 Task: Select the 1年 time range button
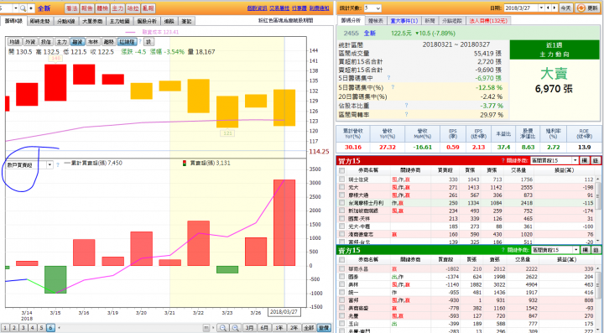coord(279,328)
